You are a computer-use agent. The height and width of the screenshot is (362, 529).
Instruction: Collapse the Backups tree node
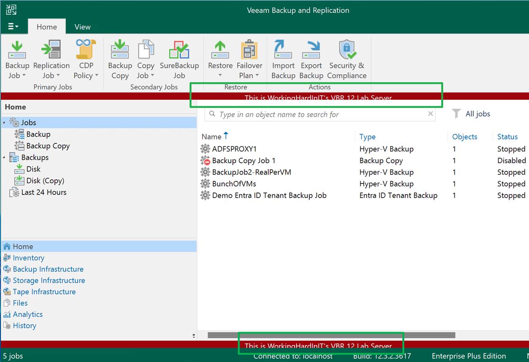coord(4,158)
